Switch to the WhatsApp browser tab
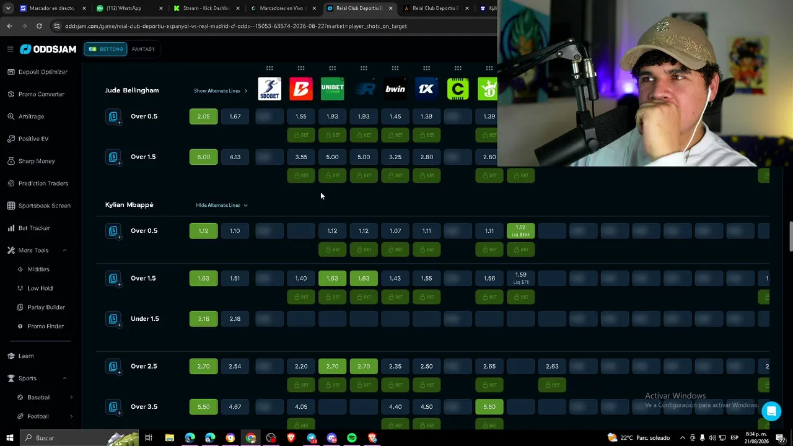Viewport: 793px width, 446px height. pos(129,8)
